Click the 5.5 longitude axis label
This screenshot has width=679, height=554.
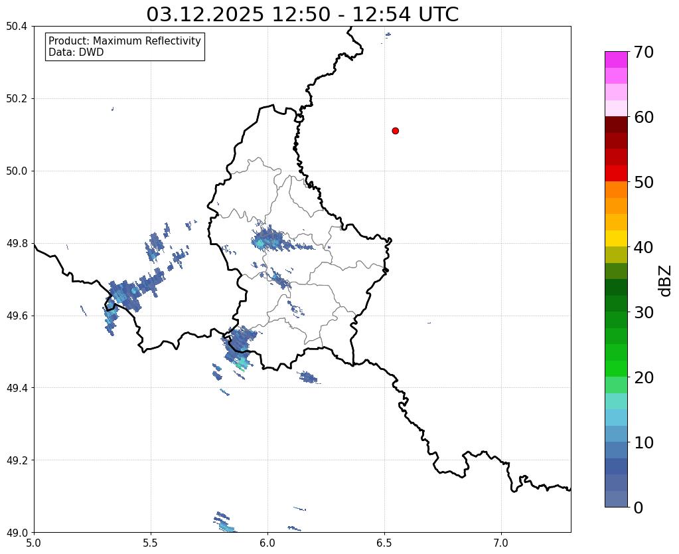(x=151, y=543)
